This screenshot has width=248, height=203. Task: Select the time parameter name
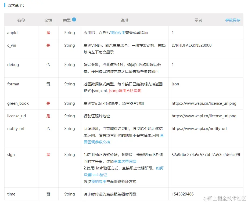pos(11,194)
